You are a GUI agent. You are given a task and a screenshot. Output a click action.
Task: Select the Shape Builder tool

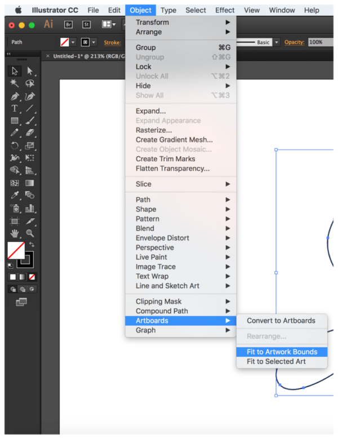[15, 170]
